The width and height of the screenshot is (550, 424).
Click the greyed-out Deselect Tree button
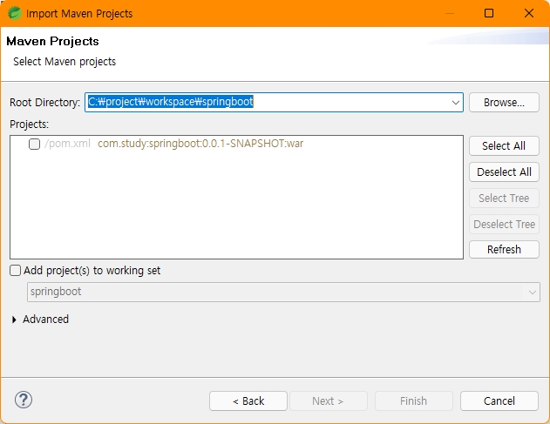(504, 225)
